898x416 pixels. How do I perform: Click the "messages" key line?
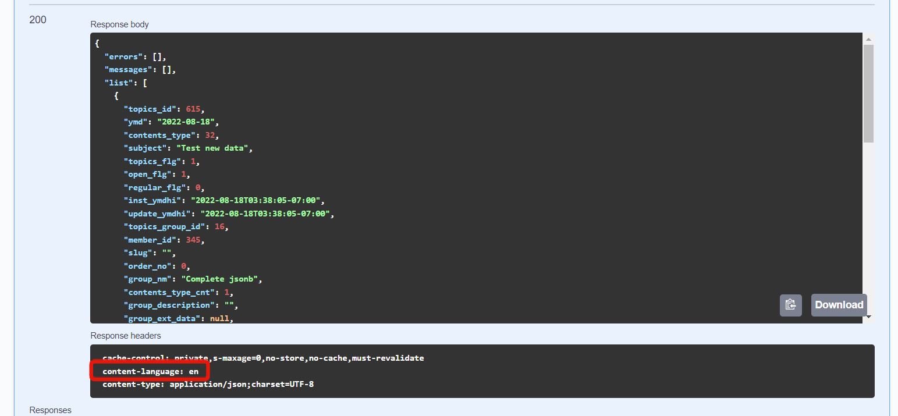(140, 70)
